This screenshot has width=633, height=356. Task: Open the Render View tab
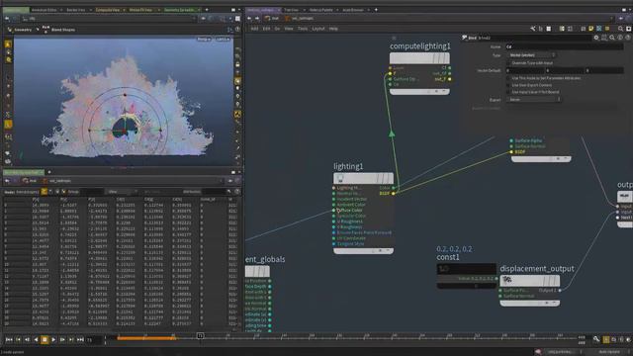75,10
